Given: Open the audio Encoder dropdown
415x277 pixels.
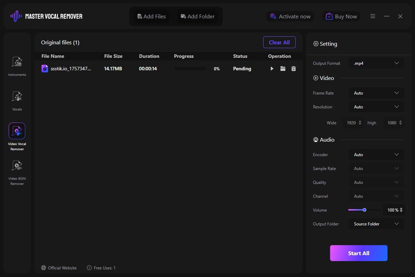Looking at the screenshot, I should (376, 155).
